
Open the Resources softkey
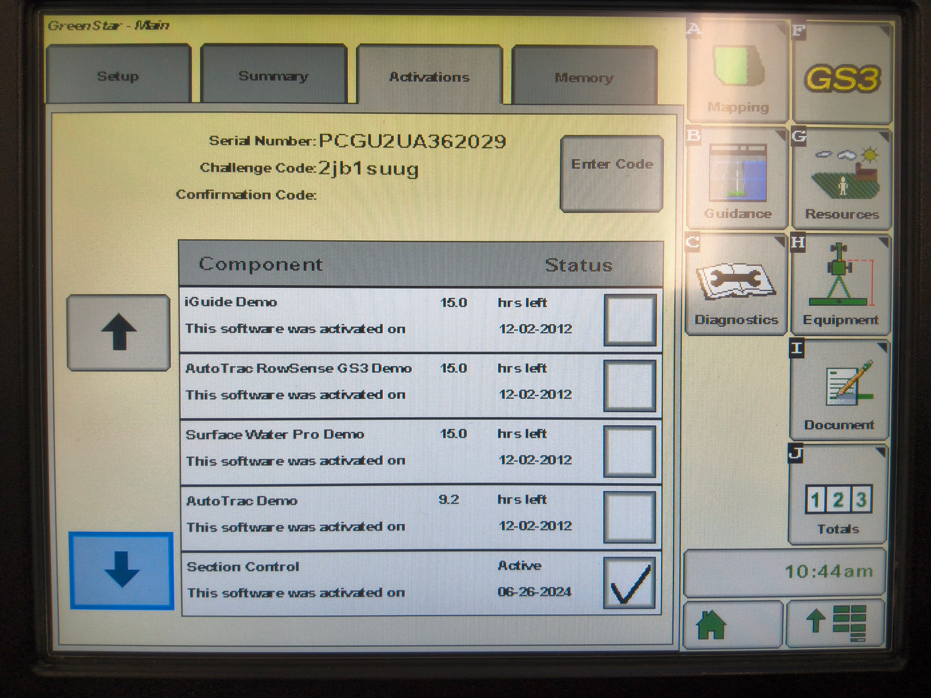(x=841, y=180)
